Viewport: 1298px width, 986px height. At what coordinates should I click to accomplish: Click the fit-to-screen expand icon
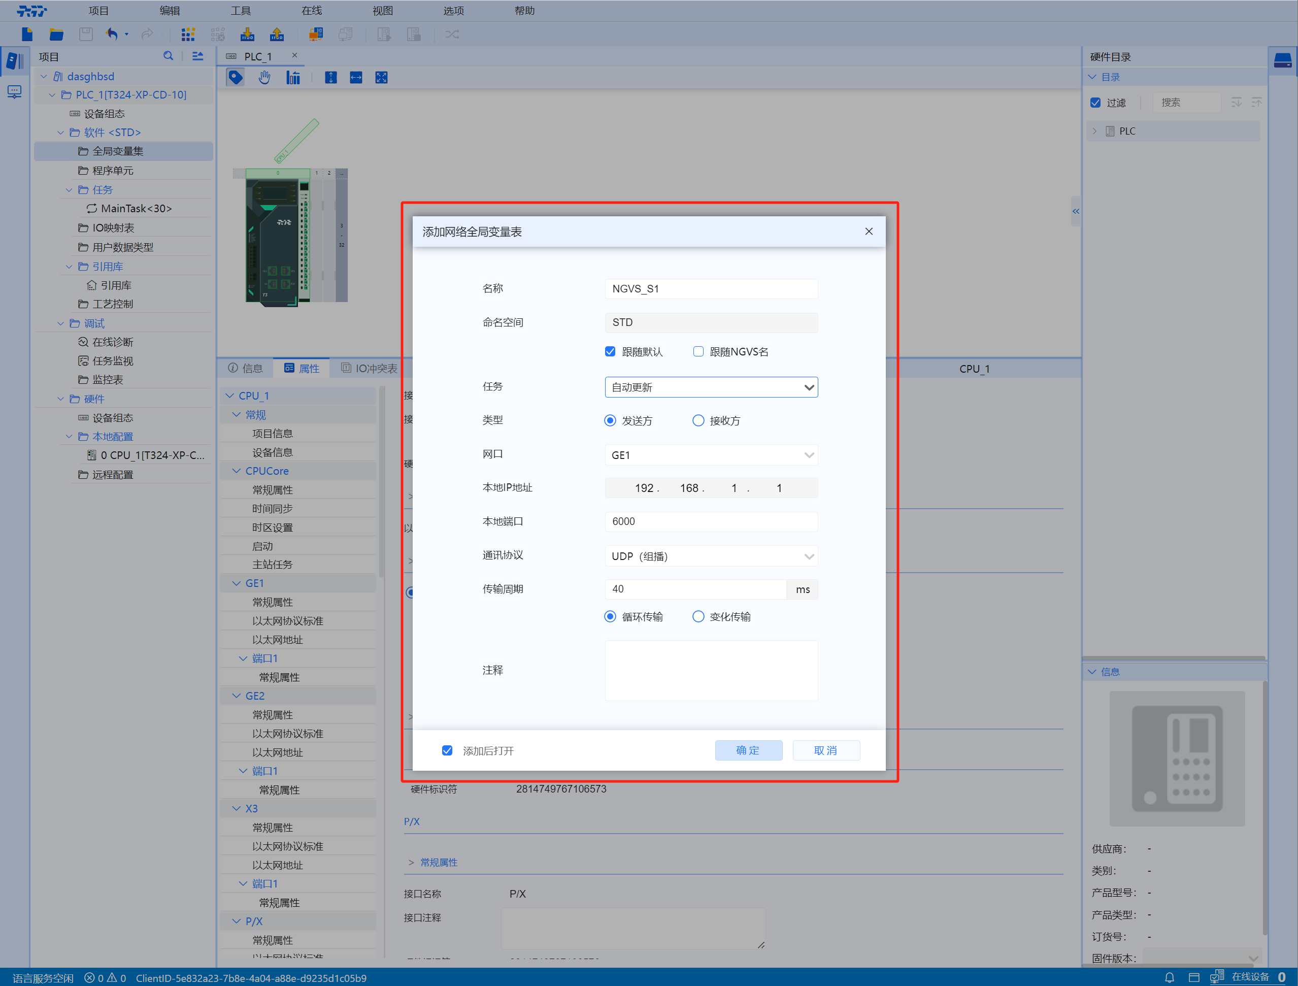click(x=381, y=78)
